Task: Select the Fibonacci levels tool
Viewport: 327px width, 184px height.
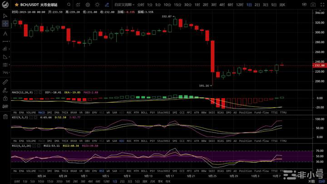Action: tap(5, 65)
